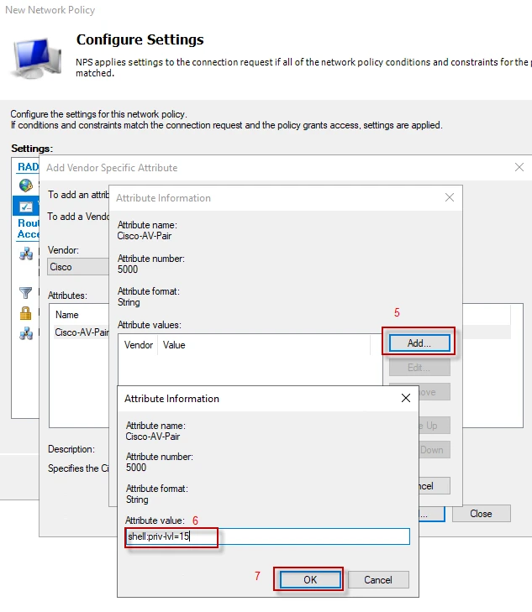Click Cancel next to the OK button

coord(377,580)
